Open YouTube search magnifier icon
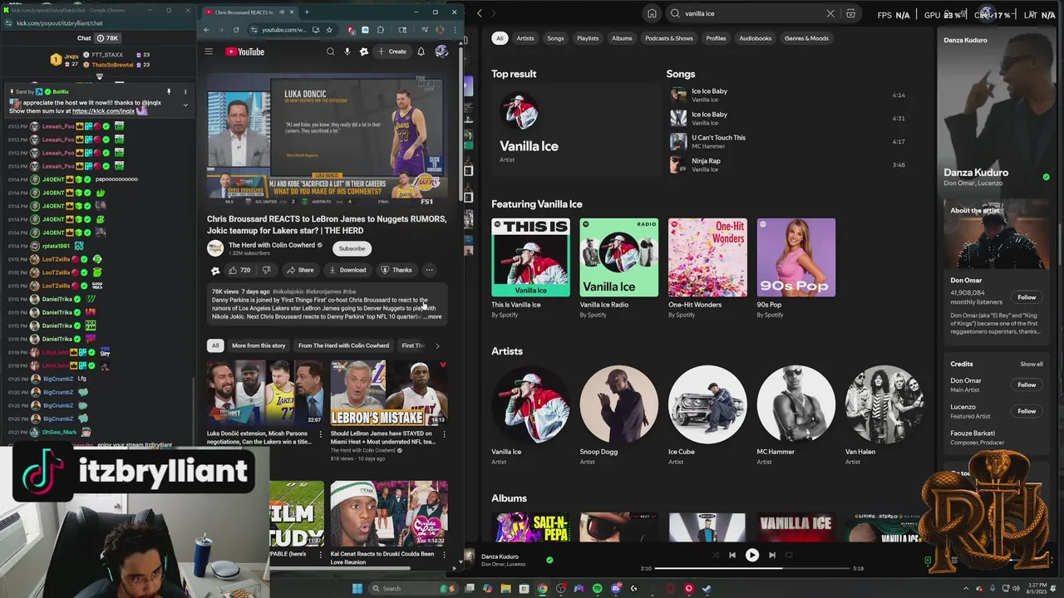This screenshot has width=1064, height=598. coord(330,51)
